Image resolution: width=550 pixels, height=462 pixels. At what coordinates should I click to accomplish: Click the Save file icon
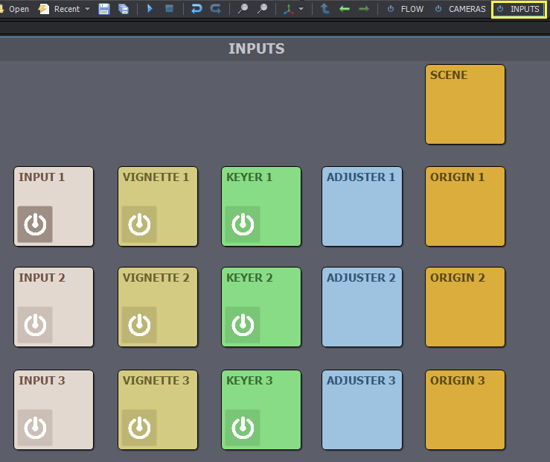[x=104, y=9]
